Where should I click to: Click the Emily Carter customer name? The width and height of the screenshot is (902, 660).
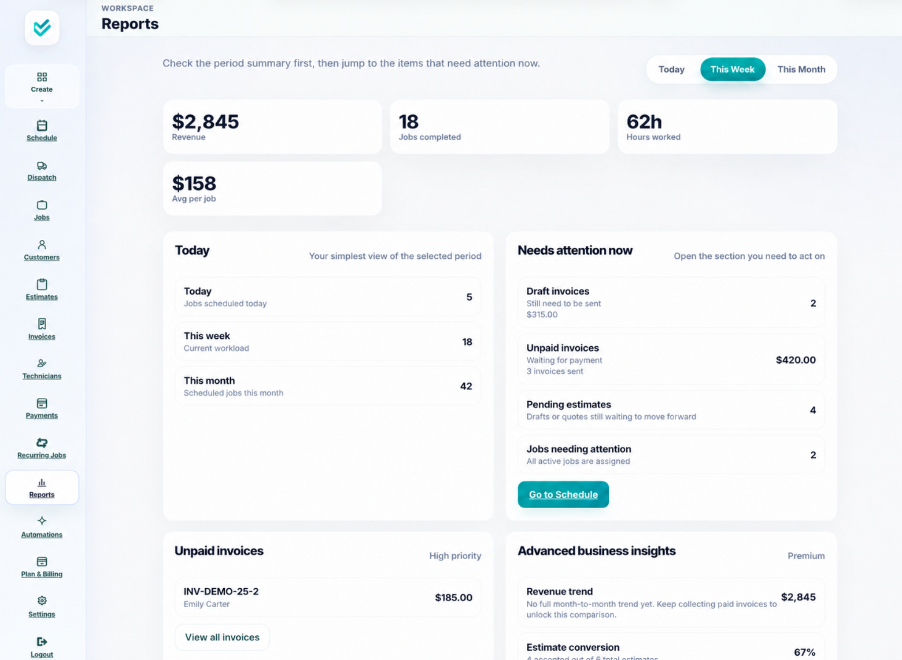coord(207,604)
